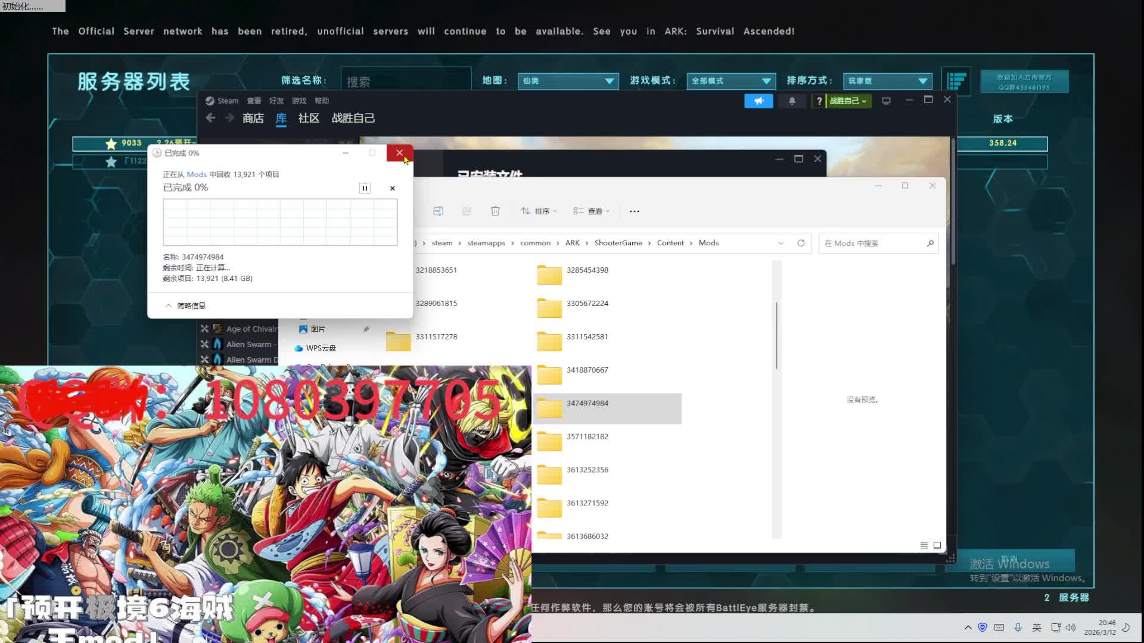Click the microphone icon in system tray
This screenshot has height=643, width=1144.
[1018, 628]
